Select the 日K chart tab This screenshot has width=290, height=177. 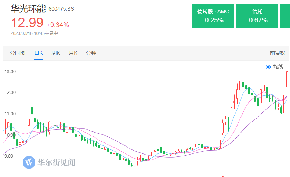(x=39, y=53)
